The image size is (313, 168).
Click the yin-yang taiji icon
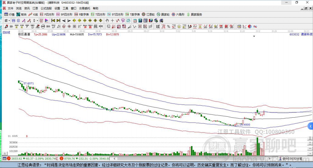click(250, 27)
